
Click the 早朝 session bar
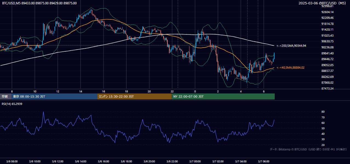pos(5,96)
